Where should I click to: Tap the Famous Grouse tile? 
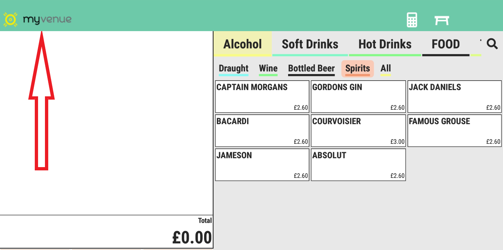click(454, 131)
